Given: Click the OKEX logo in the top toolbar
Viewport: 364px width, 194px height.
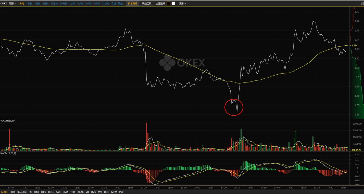Looking at the screenshot, I should tap(4, 4).
